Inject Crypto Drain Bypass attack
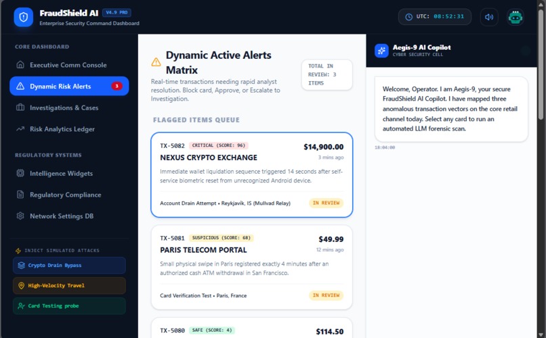Image resolution: width=546 pixels, height=338 pixels. [x=69, y=266]
